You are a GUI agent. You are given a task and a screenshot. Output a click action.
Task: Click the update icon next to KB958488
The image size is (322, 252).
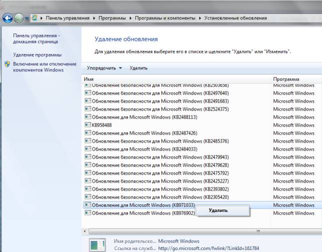pyautogui.click(x=87, y=125)
